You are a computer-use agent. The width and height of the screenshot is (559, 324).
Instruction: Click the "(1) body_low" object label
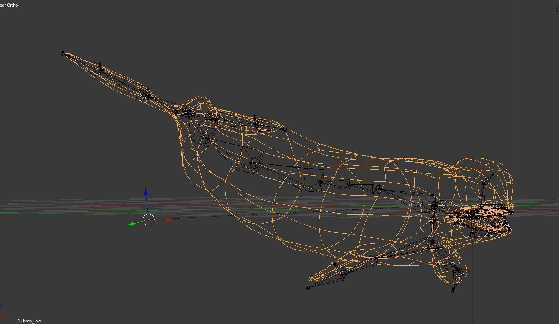point(28,321)
